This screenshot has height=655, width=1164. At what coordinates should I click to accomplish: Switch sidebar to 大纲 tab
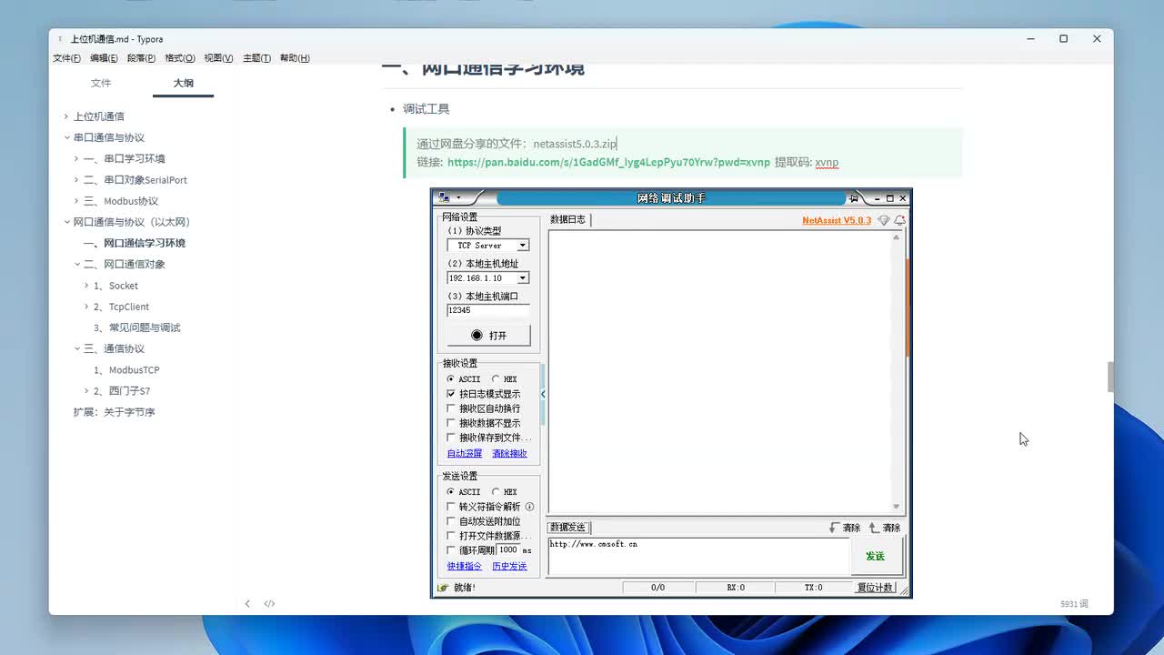184,83
